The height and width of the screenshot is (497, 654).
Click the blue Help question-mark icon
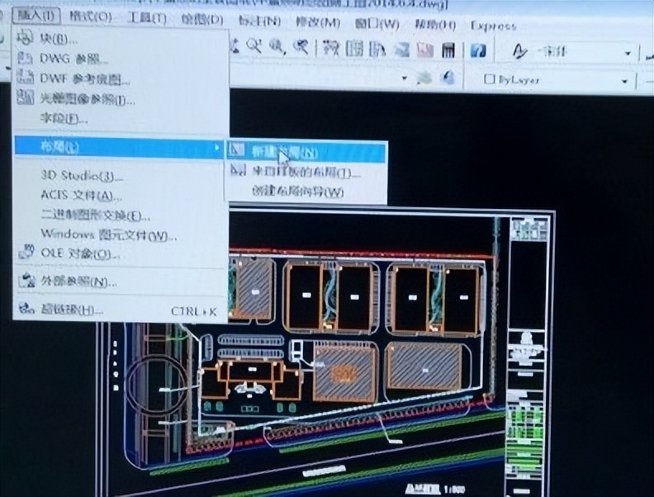[478, 51]
